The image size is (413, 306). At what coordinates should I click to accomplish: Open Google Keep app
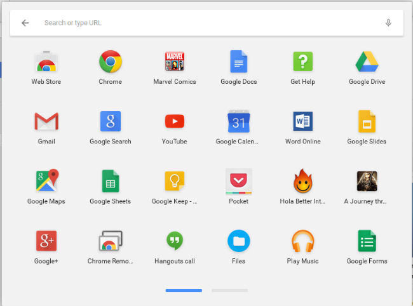[x=174, y=181]
